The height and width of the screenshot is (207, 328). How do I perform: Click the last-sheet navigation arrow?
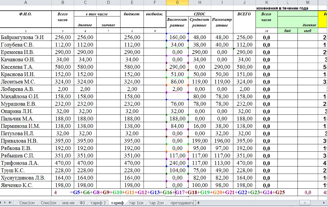point(10,202)
